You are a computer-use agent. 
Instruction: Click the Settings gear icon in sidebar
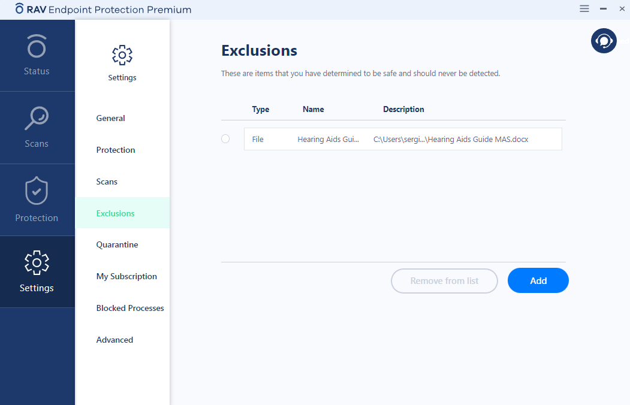pyautogui.click(x=37, y=263)
